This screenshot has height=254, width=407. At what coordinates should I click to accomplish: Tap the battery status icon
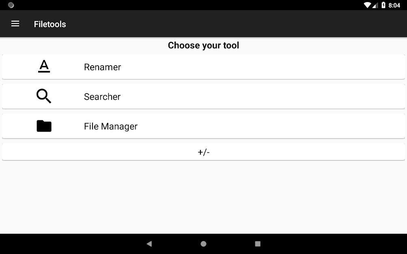(383, 5)
